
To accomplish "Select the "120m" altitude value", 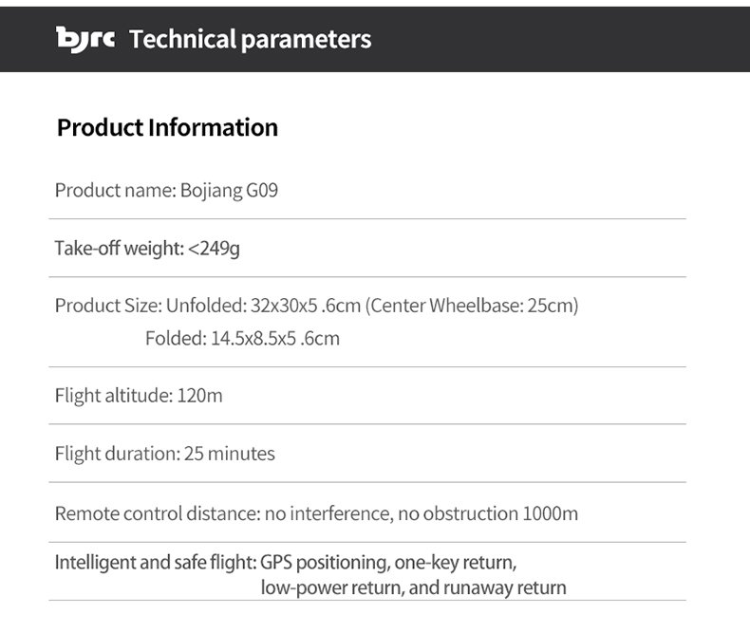I will pos(200,395).
